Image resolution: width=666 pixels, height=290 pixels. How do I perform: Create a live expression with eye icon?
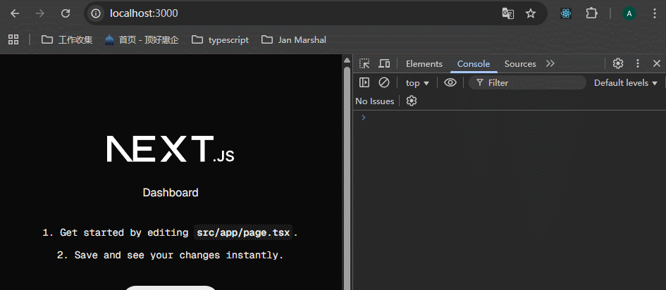click(450, 83)
